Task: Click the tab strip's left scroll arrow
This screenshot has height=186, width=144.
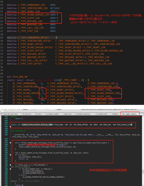Action: tap(2, 114)
